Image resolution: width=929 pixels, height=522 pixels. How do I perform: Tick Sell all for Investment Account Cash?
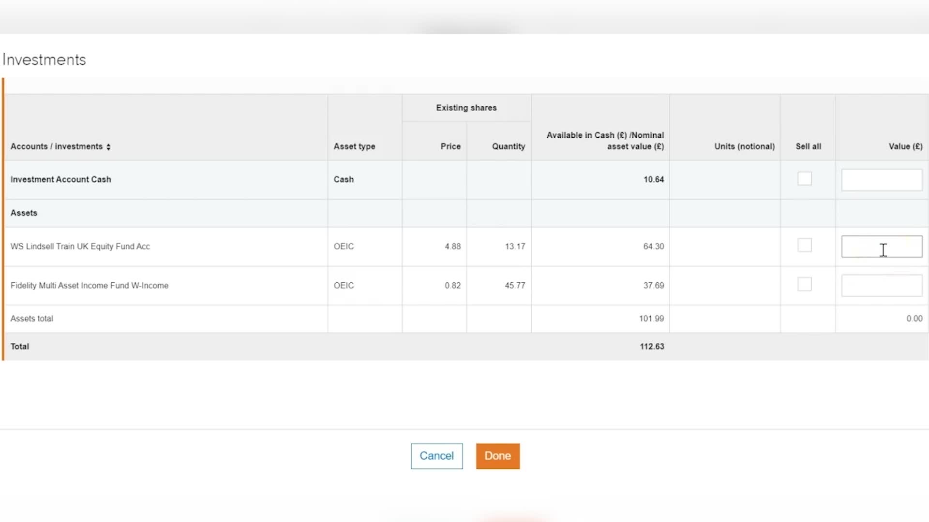point(804,179)
